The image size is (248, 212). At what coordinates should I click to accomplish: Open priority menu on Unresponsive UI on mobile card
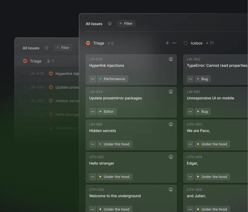(x=190, y=112)
